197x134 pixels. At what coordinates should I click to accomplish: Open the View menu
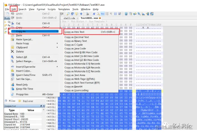31,9
